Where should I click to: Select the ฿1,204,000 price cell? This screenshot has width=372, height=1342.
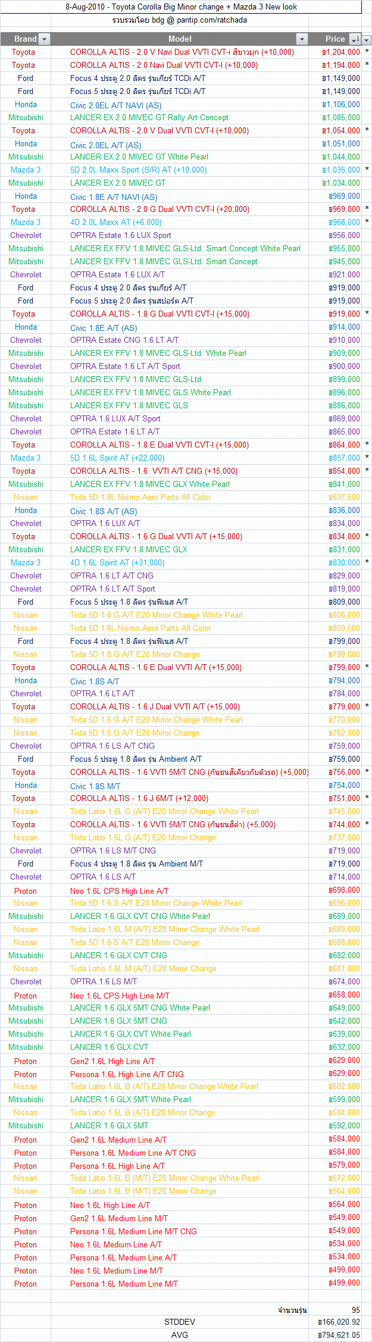(340, 52)
